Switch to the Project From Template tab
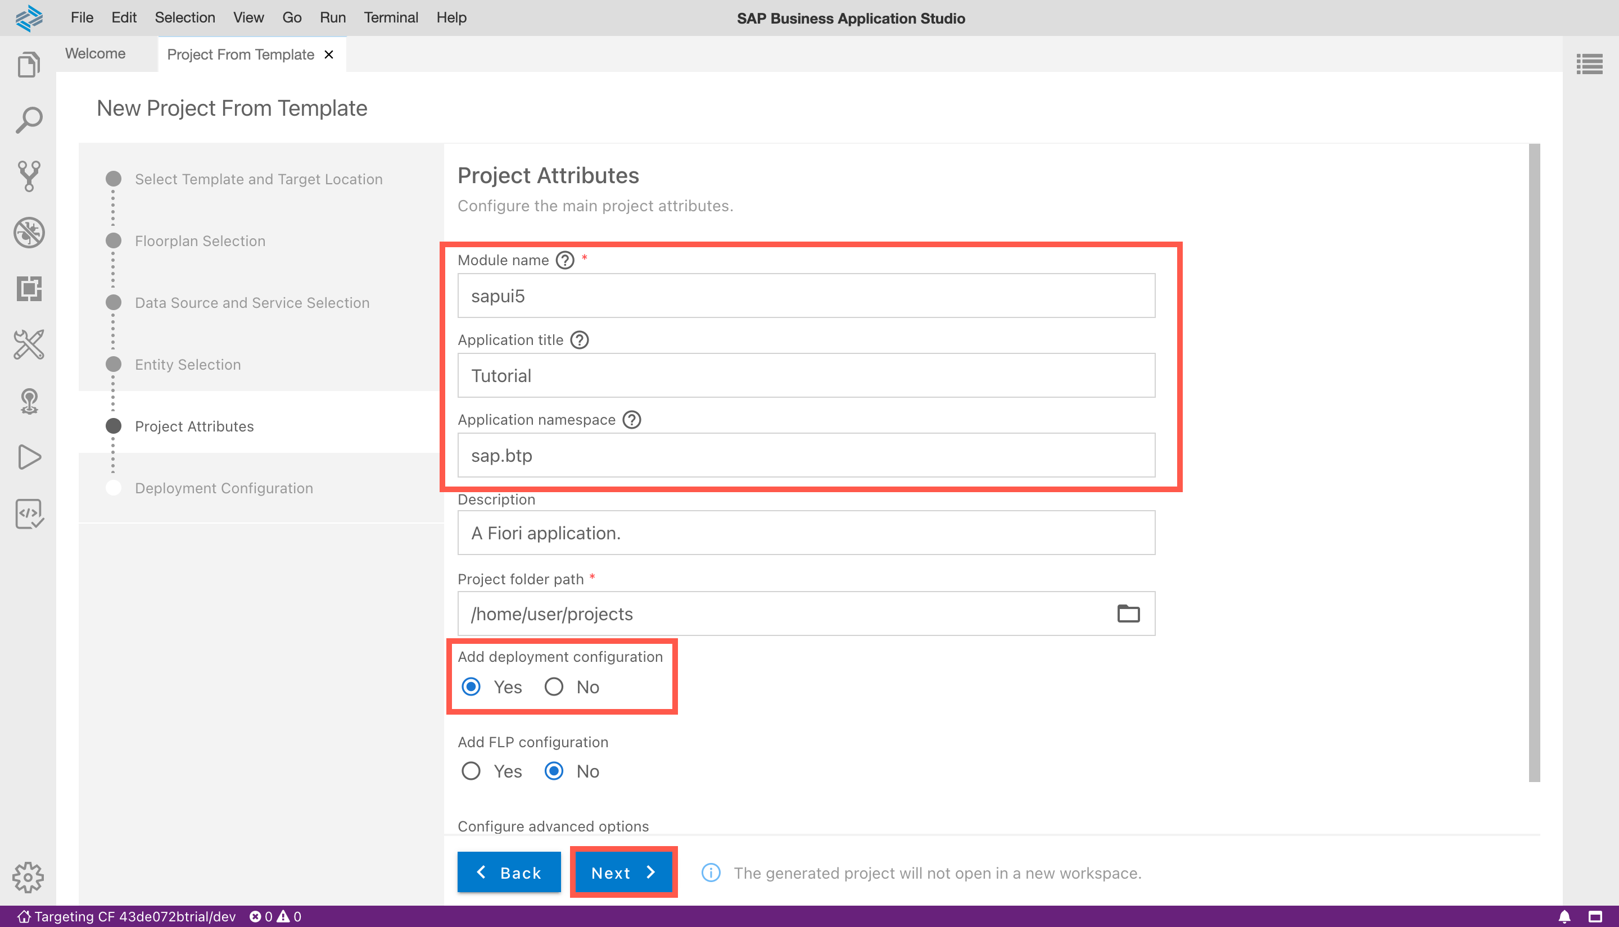This screenshot has height=927, width=1619. click(x=241, y=54)
